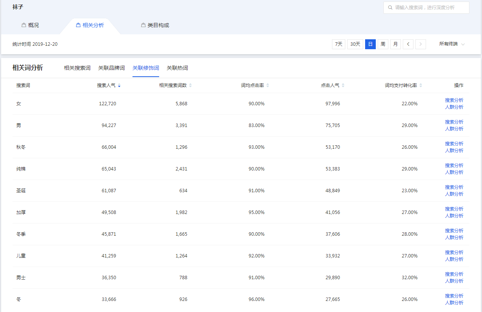Open the 所有终端 dropdown
The image size is (482, 312).
452,44
